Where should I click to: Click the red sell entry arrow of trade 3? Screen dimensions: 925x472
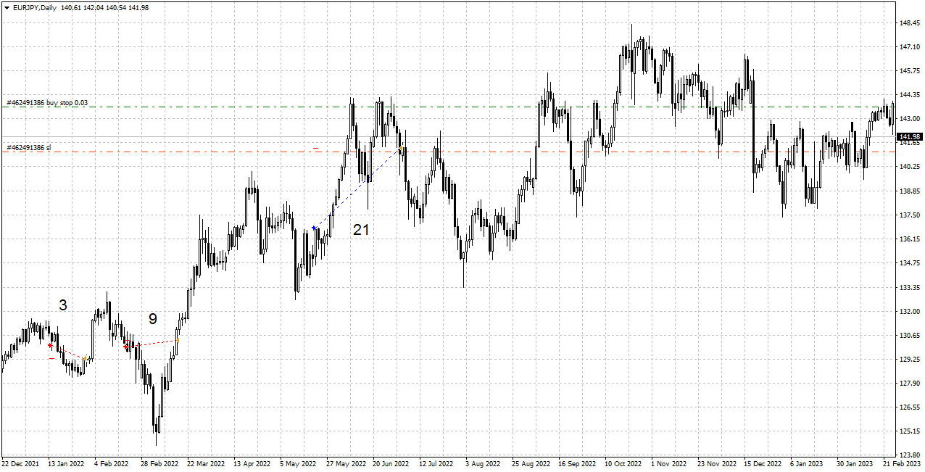click(49, 346)
